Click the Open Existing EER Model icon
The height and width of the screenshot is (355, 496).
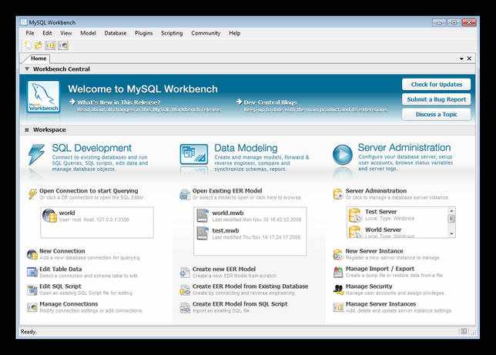[185, 194]
